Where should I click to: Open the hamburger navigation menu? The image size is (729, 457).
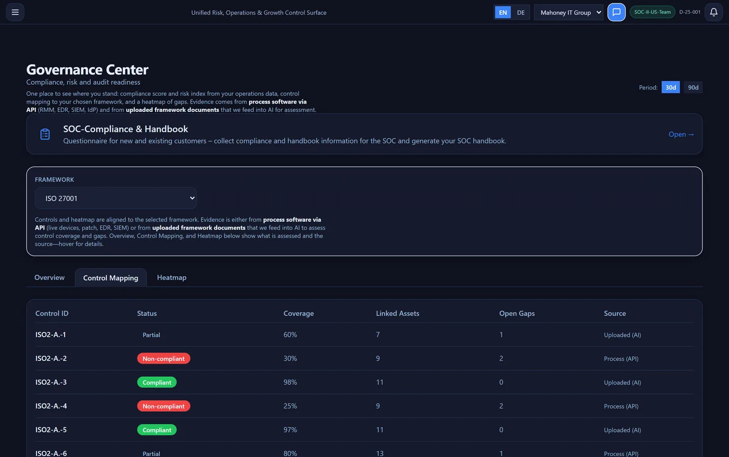[15, 12]
